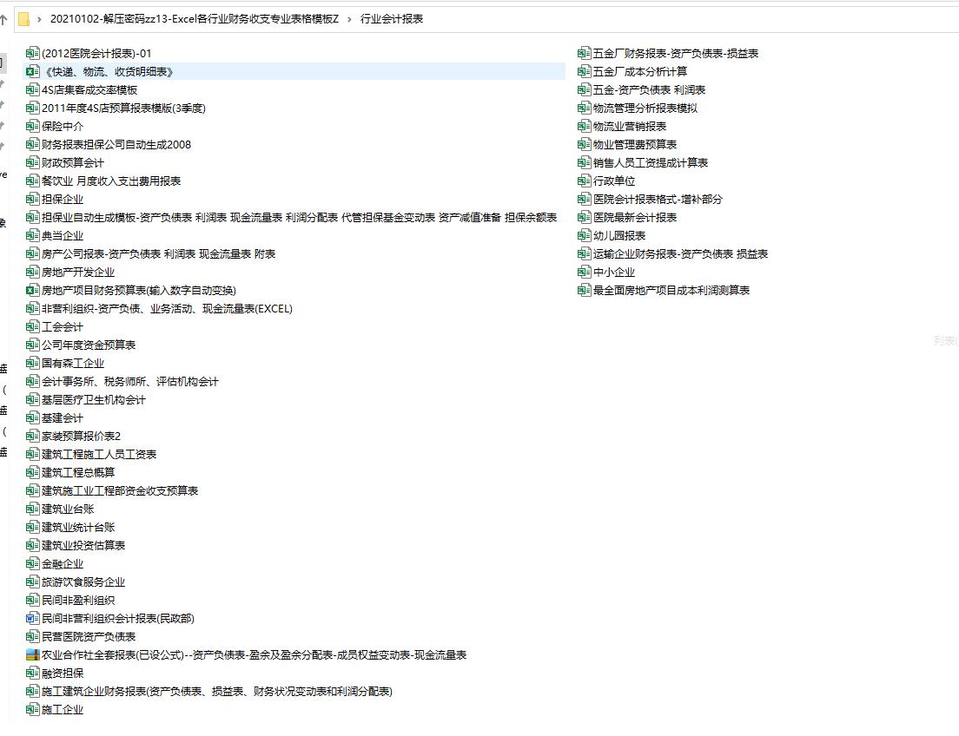Click the up arrow to go to parent folder
Screen dimensions: 959x736
tap(4, 17)
